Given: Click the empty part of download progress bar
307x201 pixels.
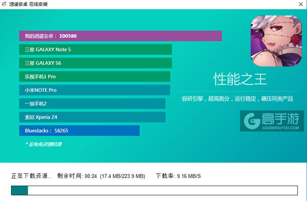Looking at the screenshot, I should (x=163, y=190).
